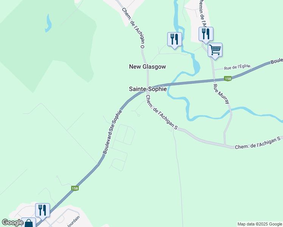Select the New Glasgow place label
This screenshot has width=283, height=227.
tap(148, 67)
